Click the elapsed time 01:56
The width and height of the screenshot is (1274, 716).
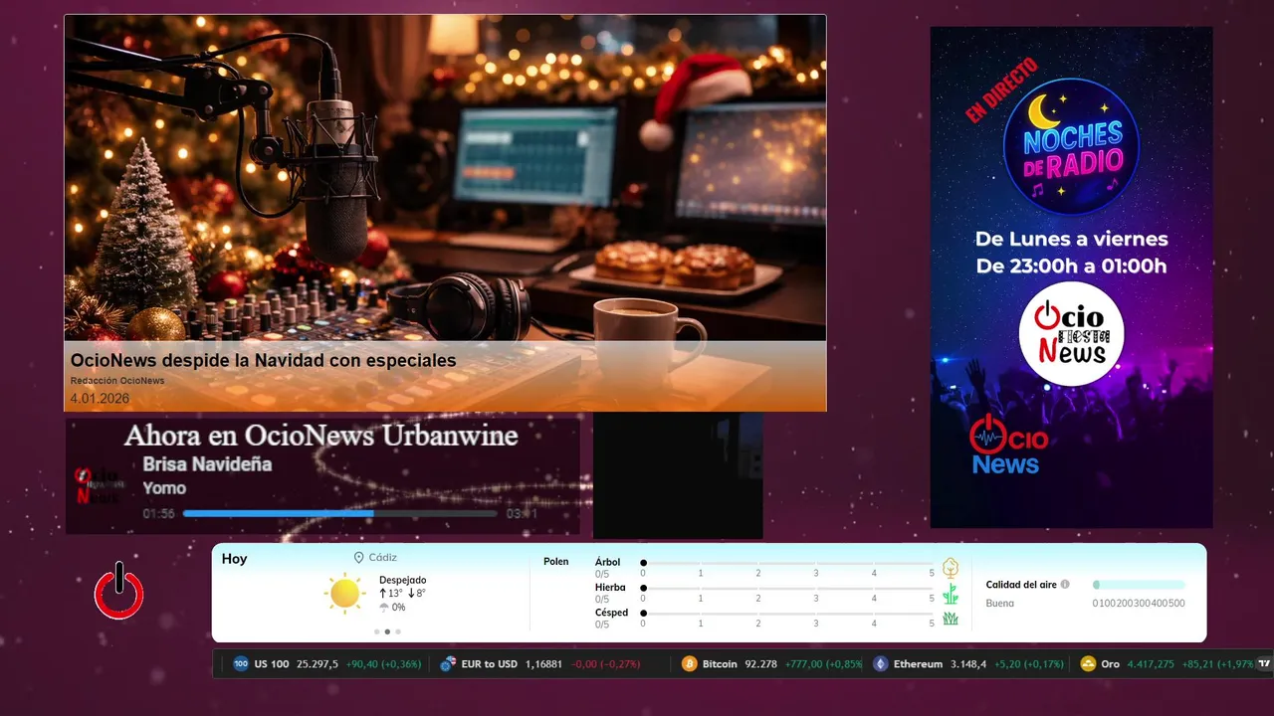[x=158, y=514]
